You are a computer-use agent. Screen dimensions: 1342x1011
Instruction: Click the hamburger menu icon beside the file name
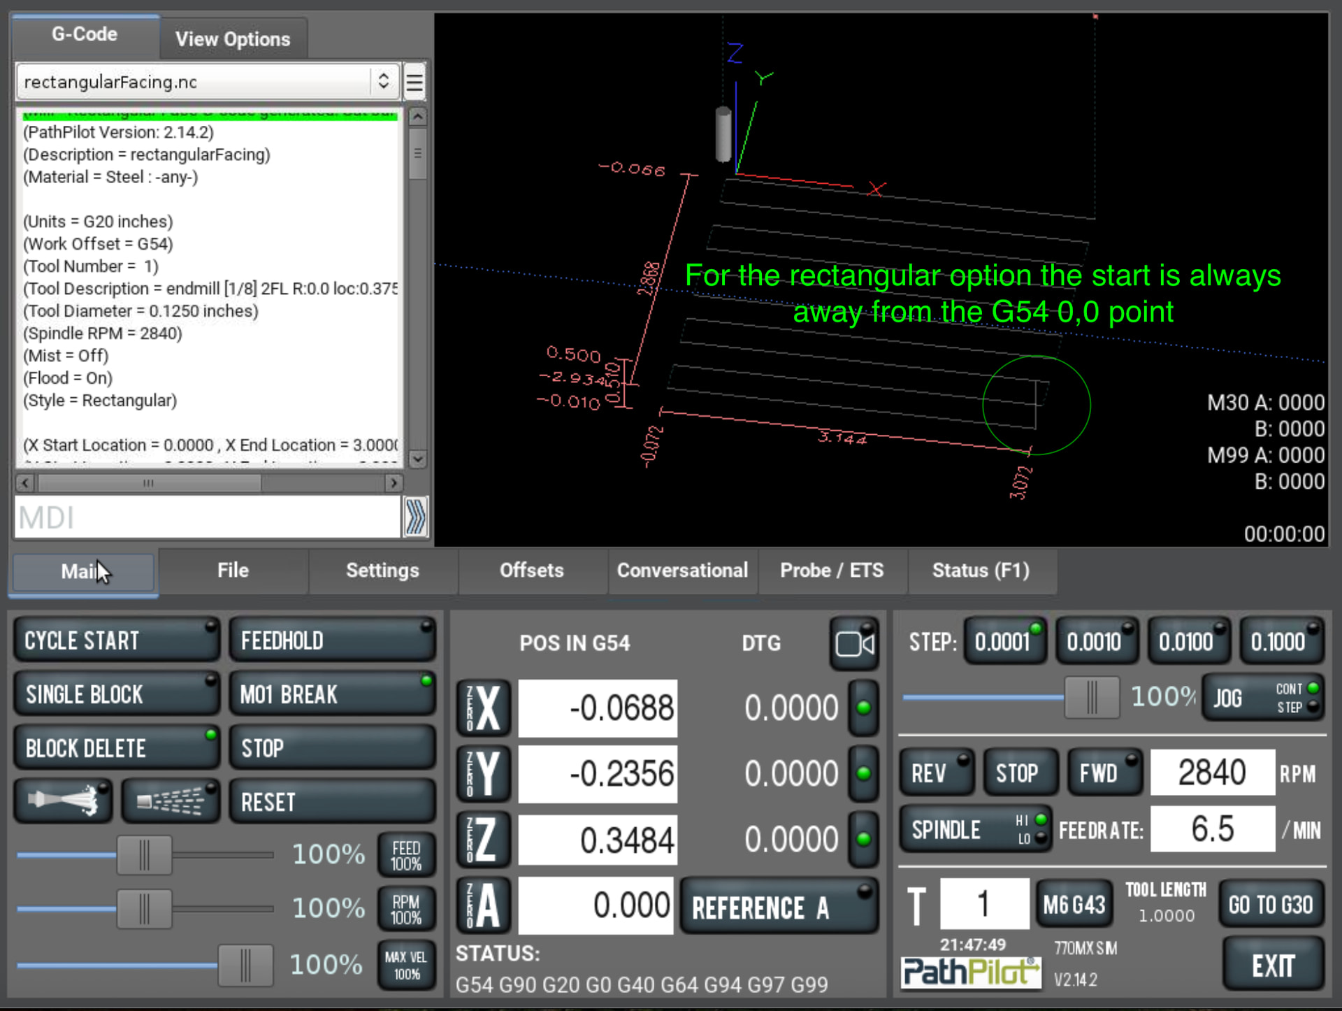pyautogui.click(x=414, y=83)
